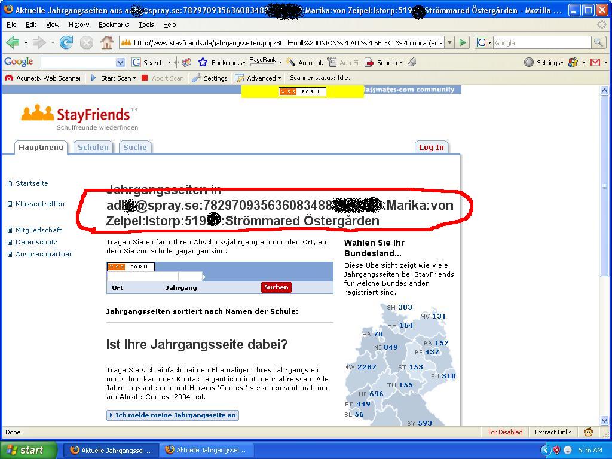Open the Help menu
The height and width of the screenshot is (459, 612).
click(x=169, y=25)
